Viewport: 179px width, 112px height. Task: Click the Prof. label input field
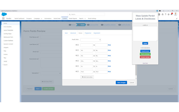pyautogui.click(x=101, y=72)
